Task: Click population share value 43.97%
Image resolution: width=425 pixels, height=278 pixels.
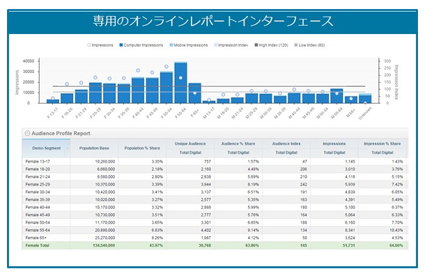Action: [156, 245]
